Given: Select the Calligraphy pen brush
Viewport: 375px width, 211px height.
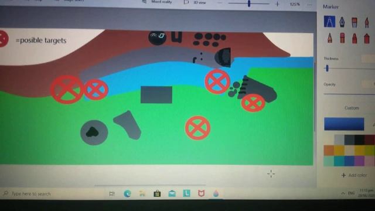Looking at the screenshot, I should pyautogui.click(x=342, y=22).
